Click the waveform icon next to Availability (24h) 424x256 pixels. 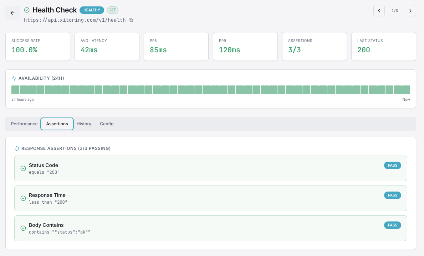[14, 78]
